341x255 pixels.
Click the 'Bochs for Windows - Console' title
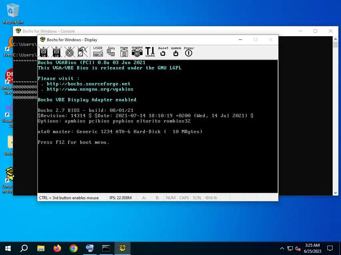[49, 31]
